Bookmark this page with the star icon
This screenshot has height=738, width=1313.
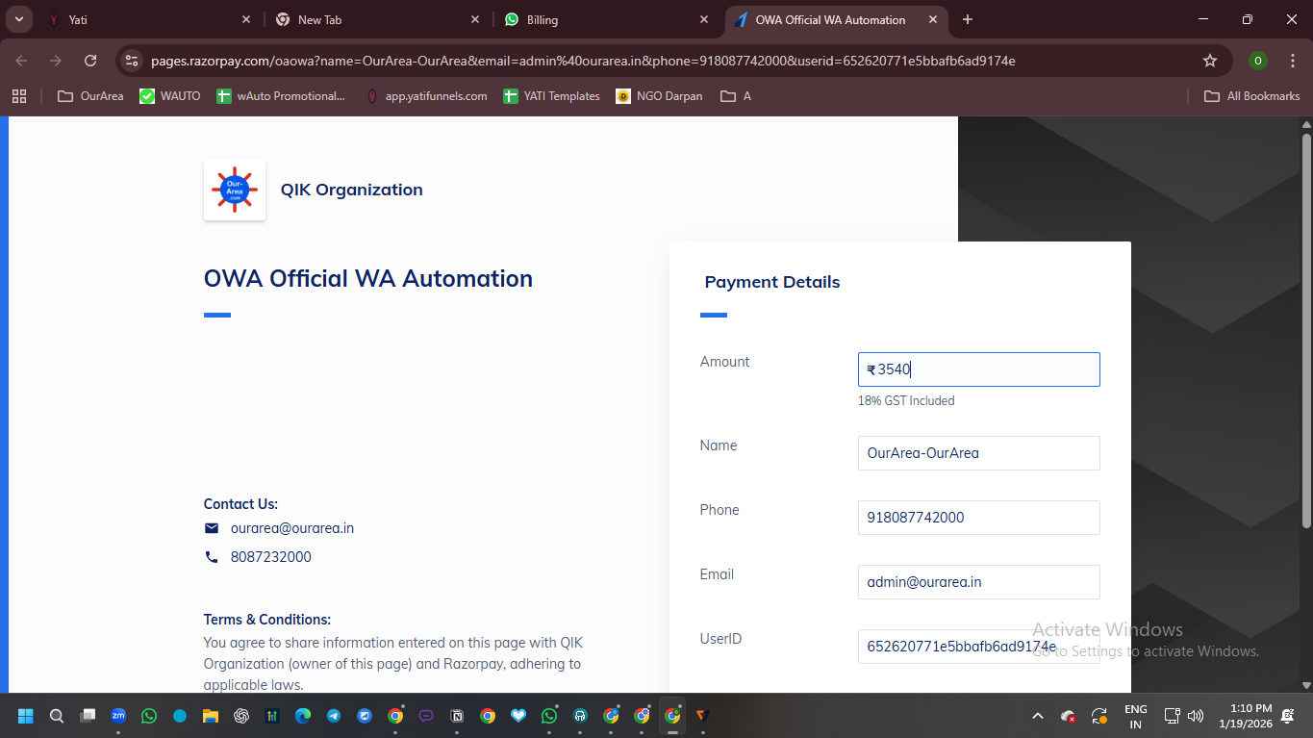(x=1210, y=61)
